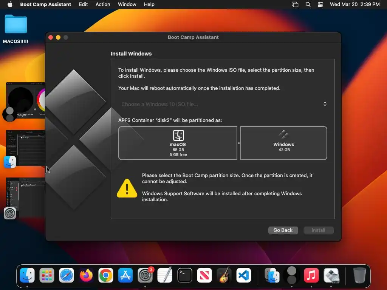Launch Firefox from the Dock

[x=86, y=275]
